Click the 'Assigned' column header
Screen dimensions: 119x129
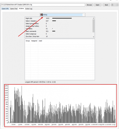pos(34,41)
